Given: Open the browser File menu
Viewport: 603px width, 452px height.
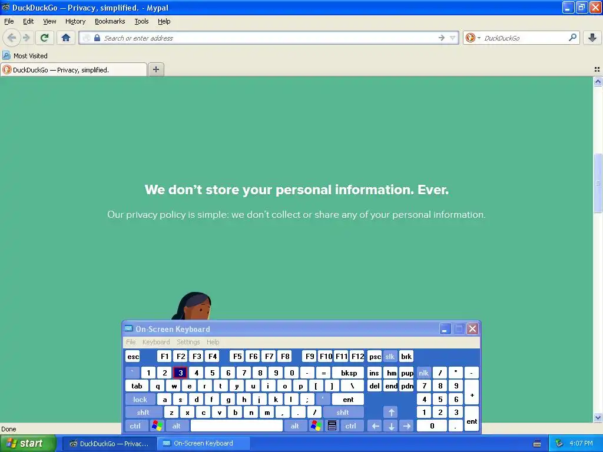Looking at the screenshot, I should [x=9, y=21].
